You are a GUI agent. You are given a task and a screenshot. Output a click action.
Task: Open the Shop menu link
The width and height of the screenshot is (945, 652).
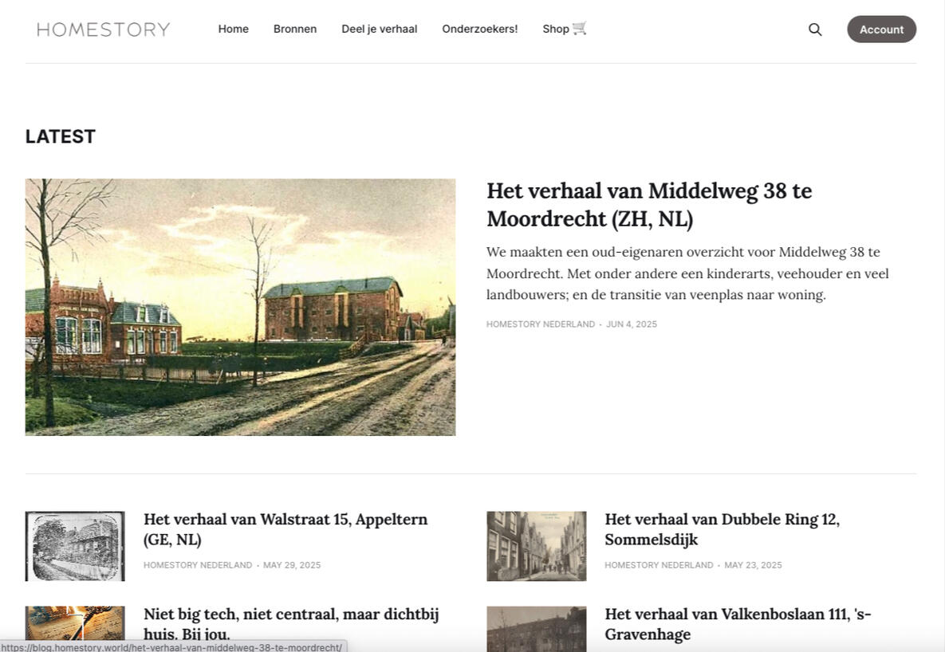(x=556, y=29)
